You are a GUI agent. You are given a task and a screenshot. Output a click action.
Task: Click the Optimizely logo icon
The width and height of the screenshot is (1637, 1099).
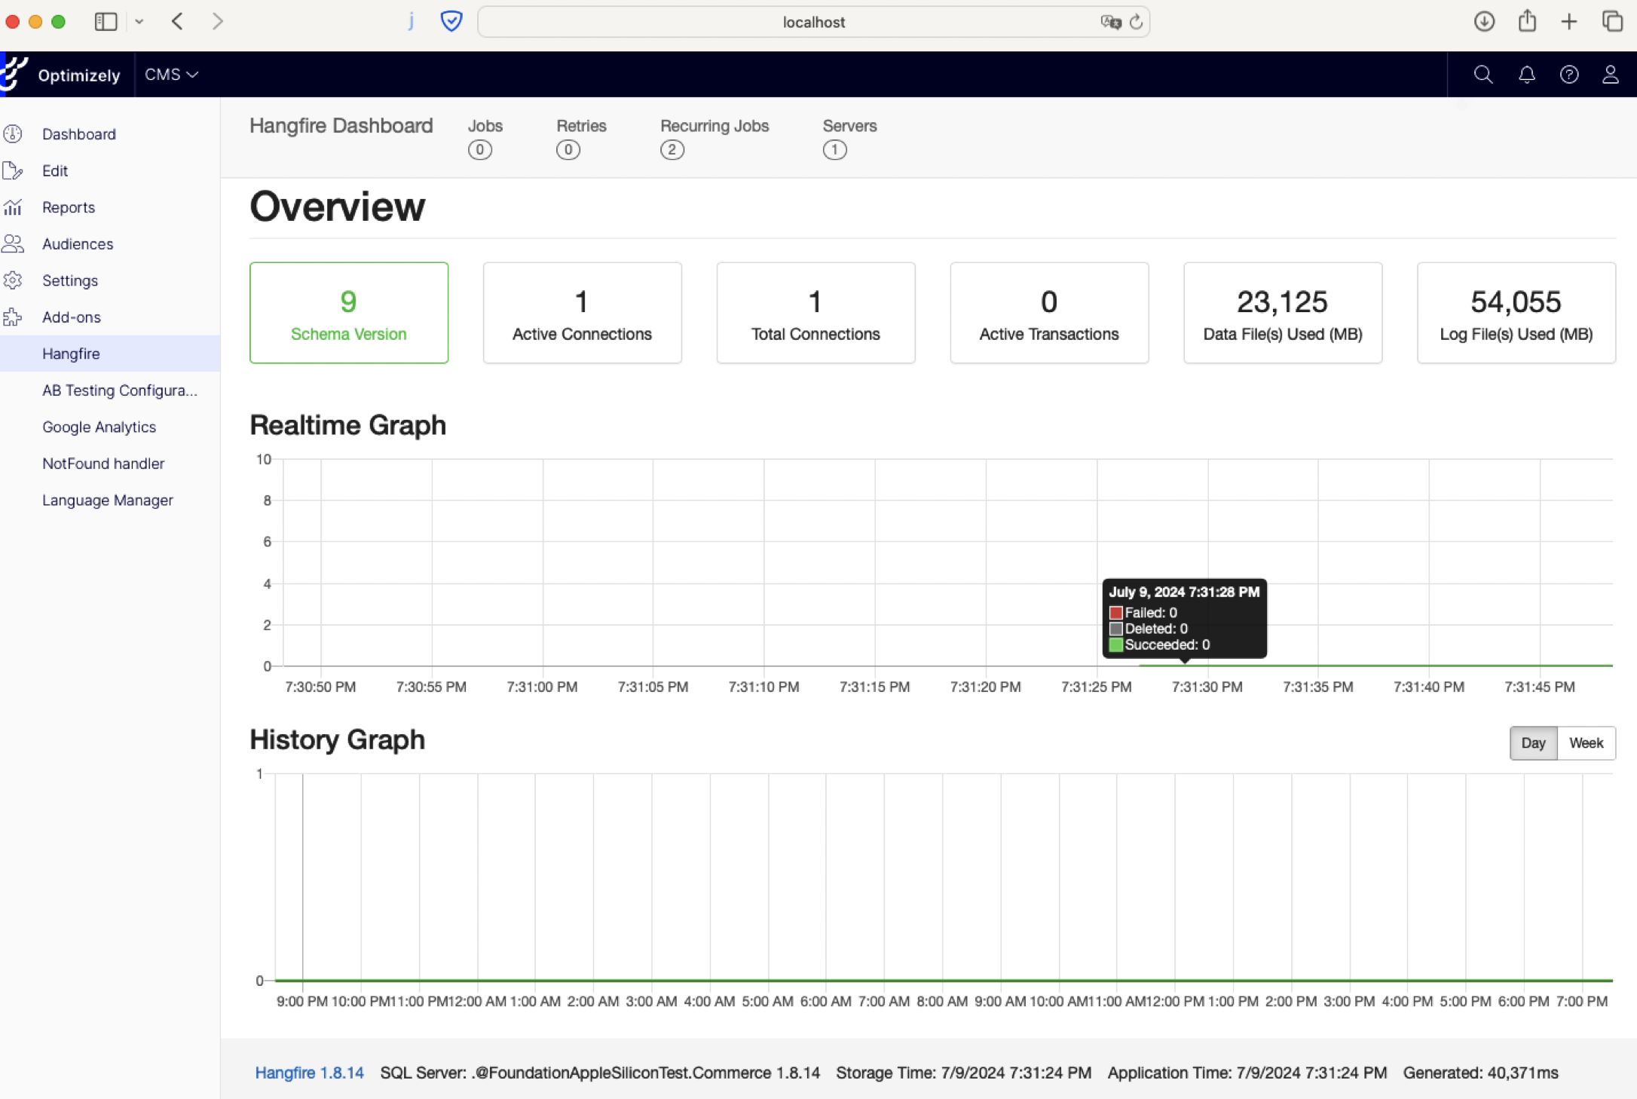14,74
